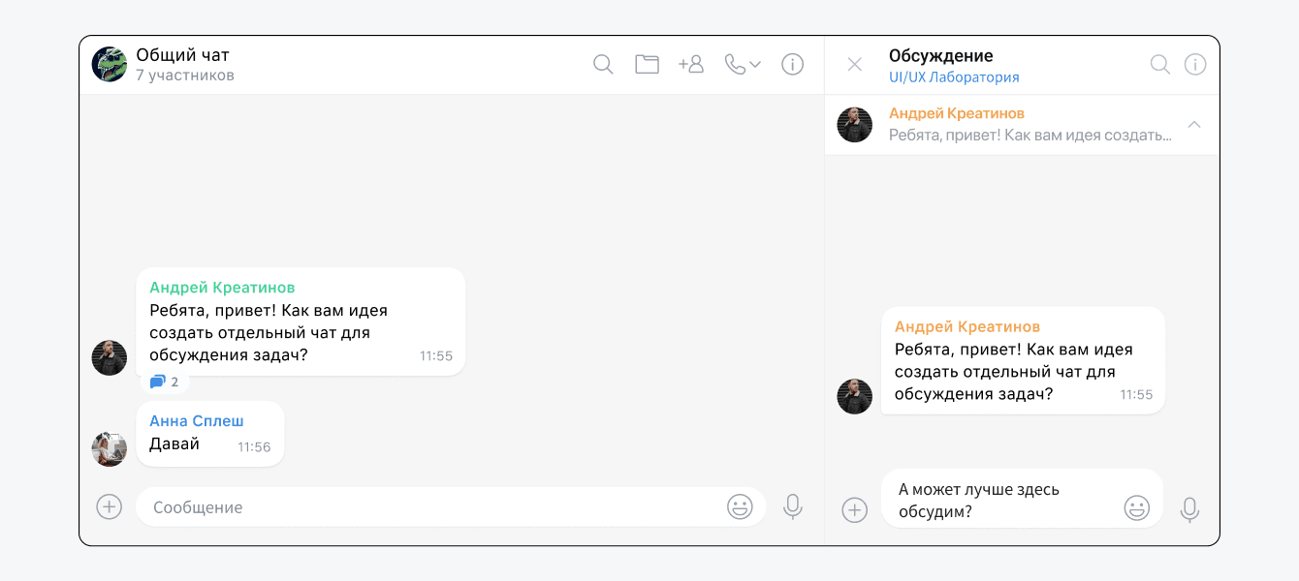
Task: Open search in Общий чат
Action: [x=603, y=64]
